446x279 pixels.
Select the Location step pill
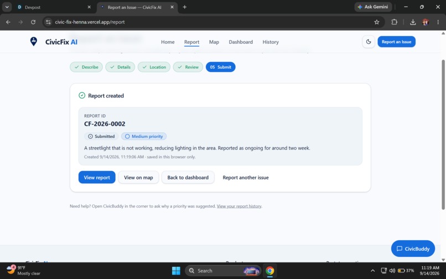[154, 67]
